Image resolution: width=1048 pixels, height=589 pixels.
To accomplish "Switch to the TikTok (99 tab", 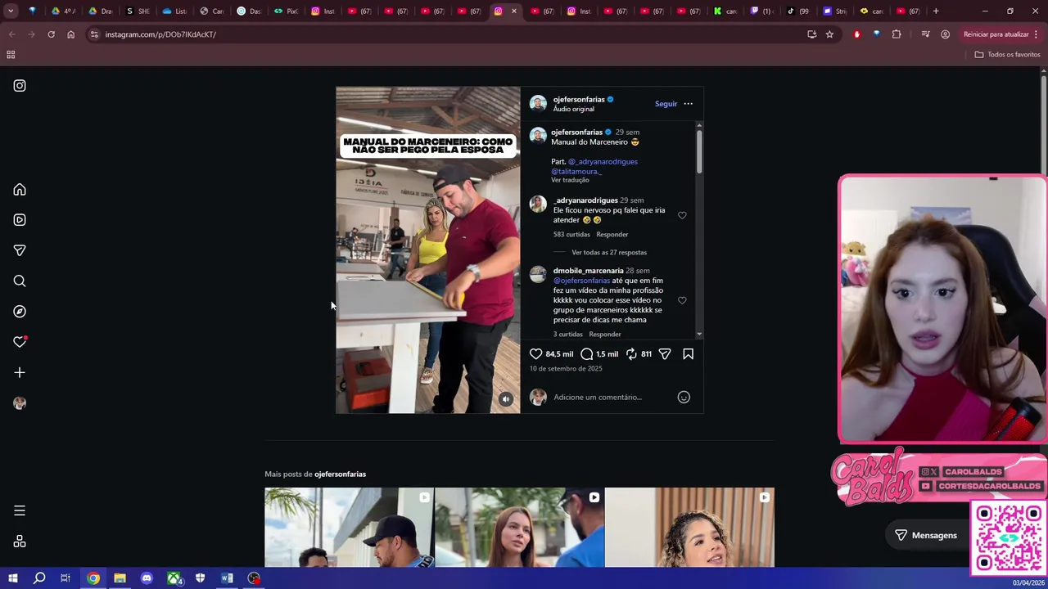I will [x=798, y=11].
